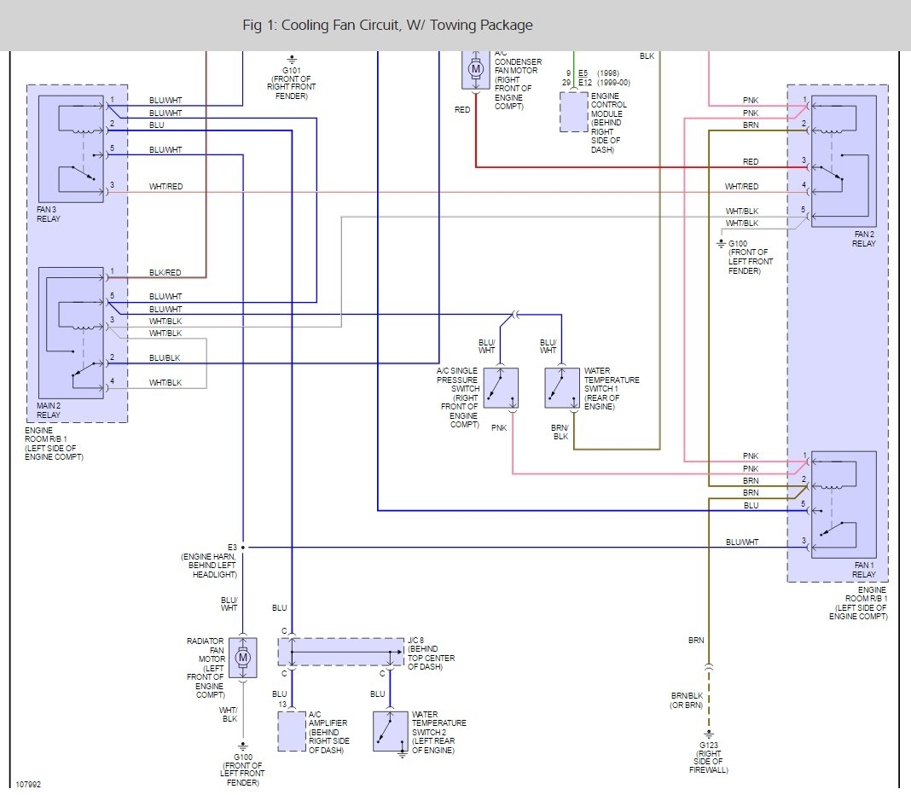Click A/C SINGLE PRESSURE SWITCH text label
This screenshot has height=795, width=911.
[458, 397]
